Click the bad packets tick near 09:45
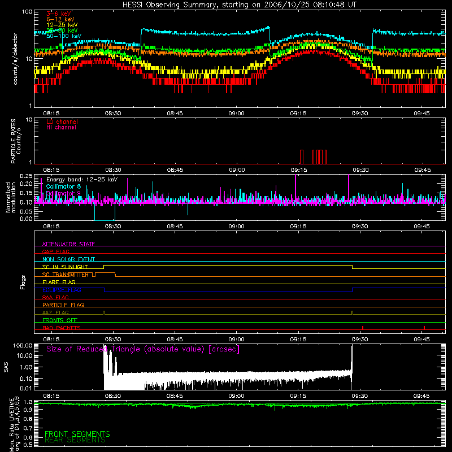 click(424, 328)
